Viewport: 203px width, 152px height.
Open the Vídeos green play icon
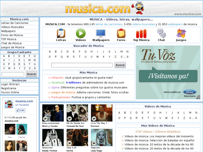tap(81, 33)
